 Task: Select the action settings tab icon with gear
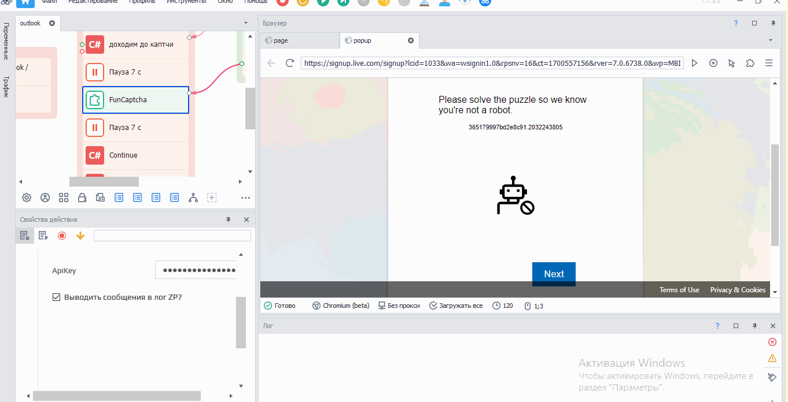click(24, 236)
